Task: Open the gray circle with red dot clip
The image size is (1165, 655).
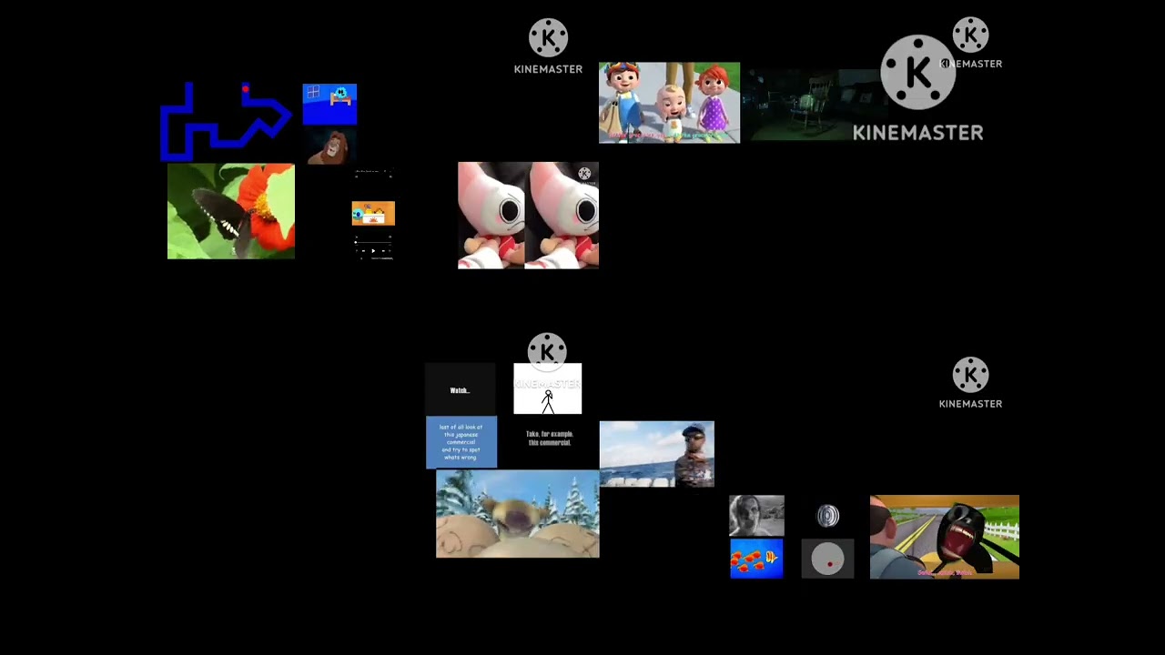Action: coord(827,559)
